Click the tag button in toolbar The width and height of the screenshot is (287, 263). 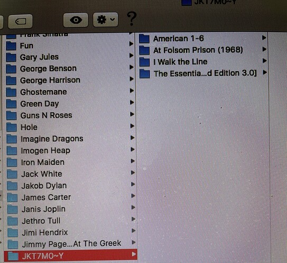21,22
